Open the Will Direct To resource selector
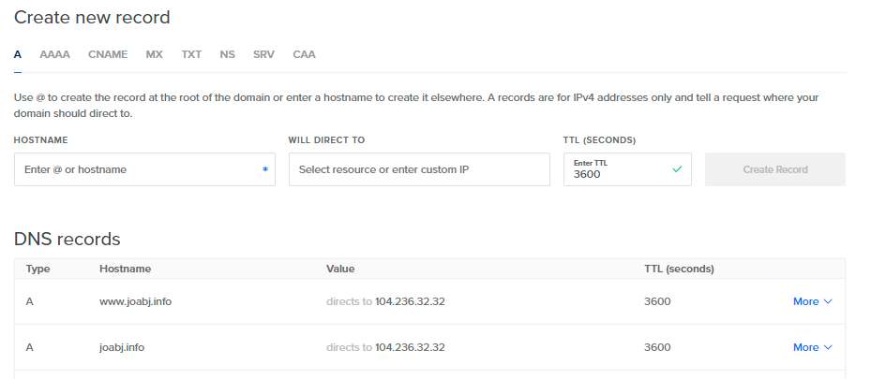Image resolution: width=886 pixels, height=379 pixels. click(x=419, y=169)
